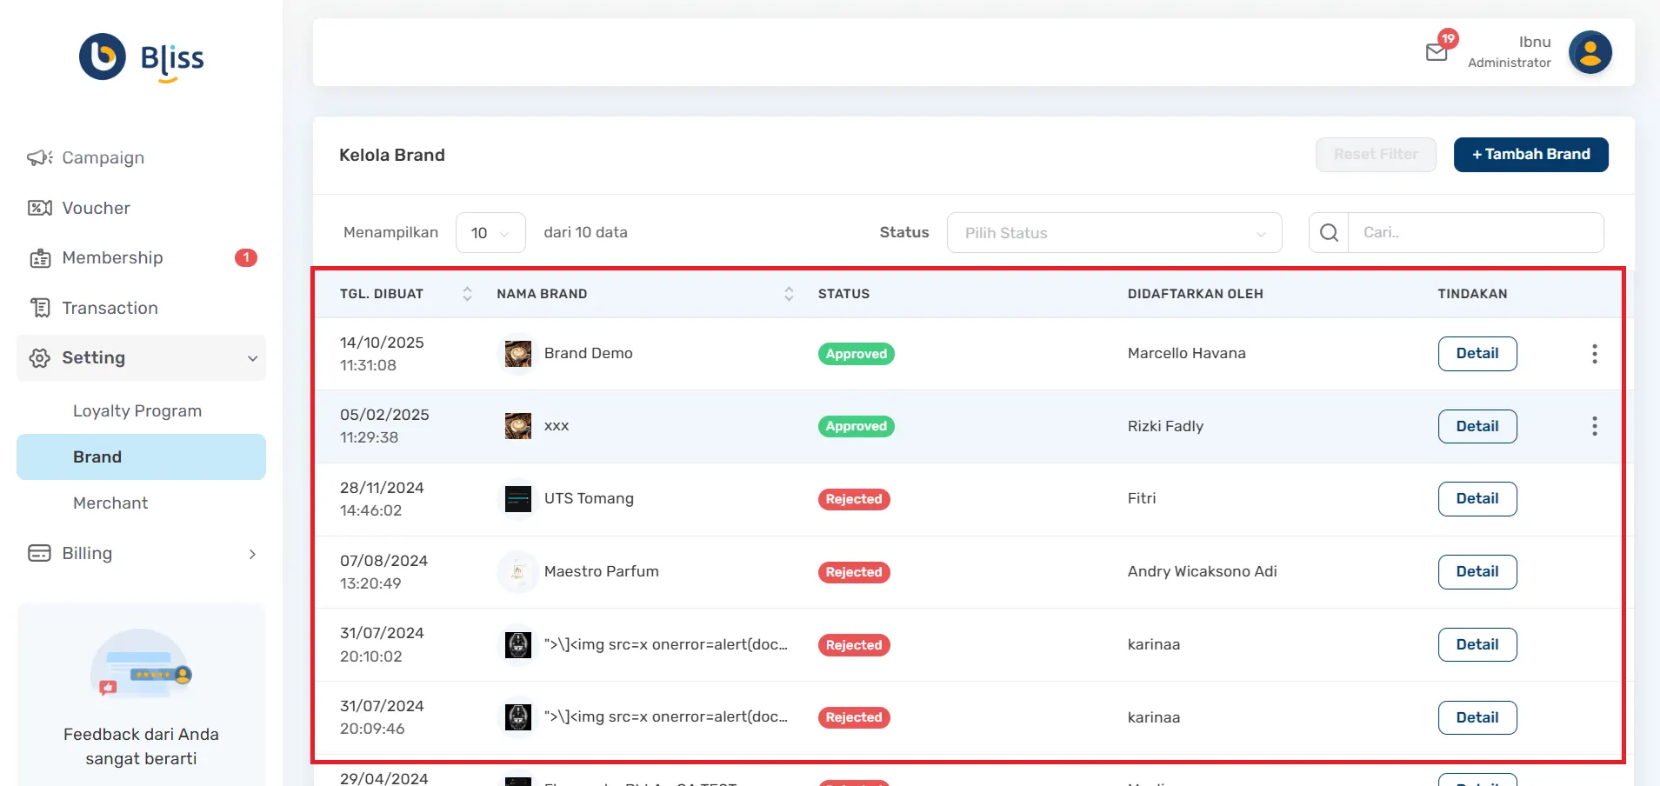
Task: Open the mail notifications envelope icon
Action: click(x=1437, y=52)
